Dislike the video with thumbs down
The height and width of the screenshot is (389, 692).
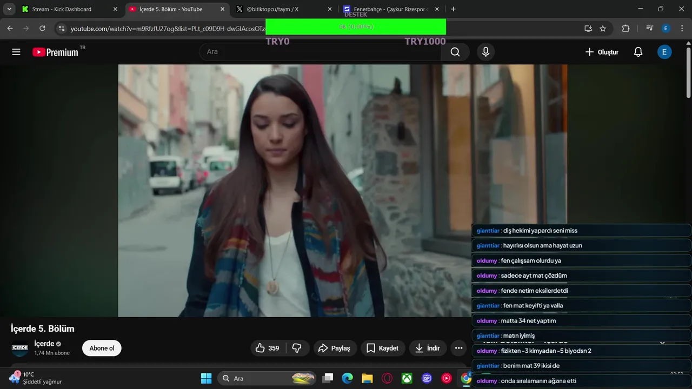(297, 348)
